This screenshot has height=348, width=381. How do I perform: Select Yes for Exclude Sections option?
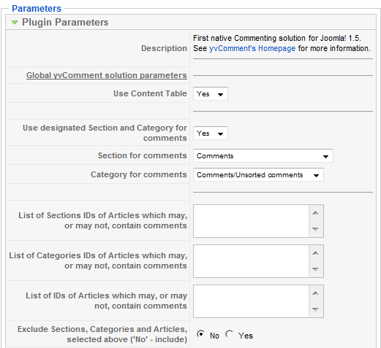tap(230, 334)
